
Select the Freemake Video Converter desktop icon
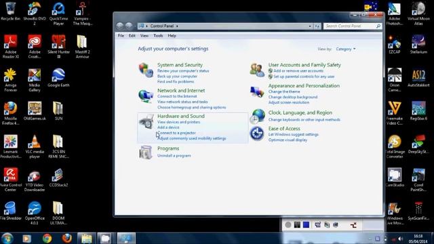pos(395,113)
